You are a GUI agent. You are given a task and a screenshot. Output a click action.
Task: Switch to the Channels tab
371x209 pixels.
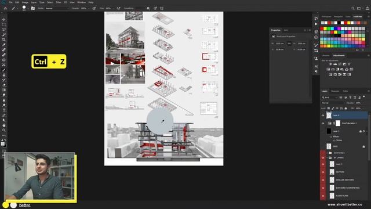click(x=335, y=91)
